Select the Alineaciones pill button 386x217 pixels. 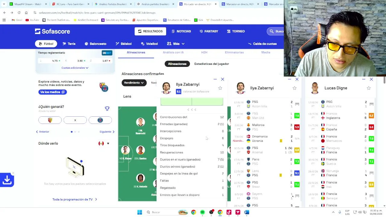point(177,64)
